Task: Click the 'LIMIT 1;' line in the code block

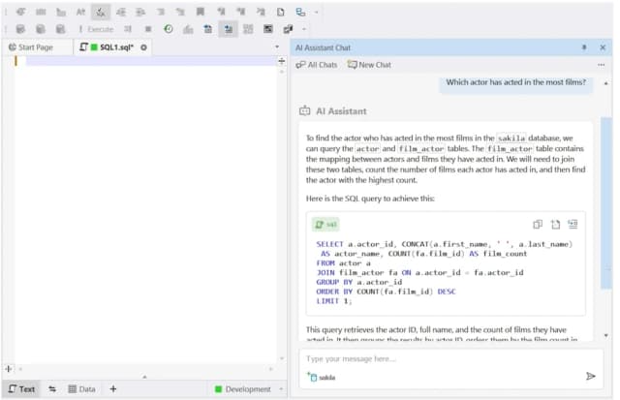Action: pyautogui.click(x=333, y=301)
